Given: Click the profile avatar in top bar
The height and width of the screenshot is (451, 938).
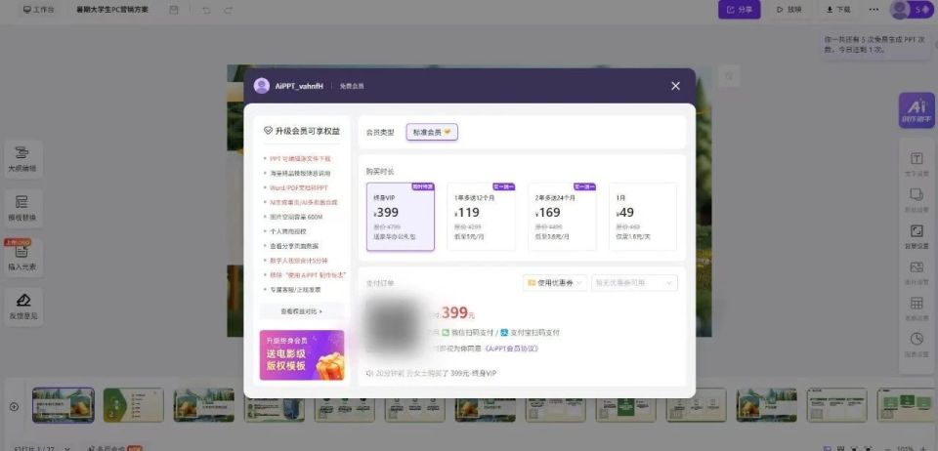Looking at the screenshot, I should [x=900, y=10].
